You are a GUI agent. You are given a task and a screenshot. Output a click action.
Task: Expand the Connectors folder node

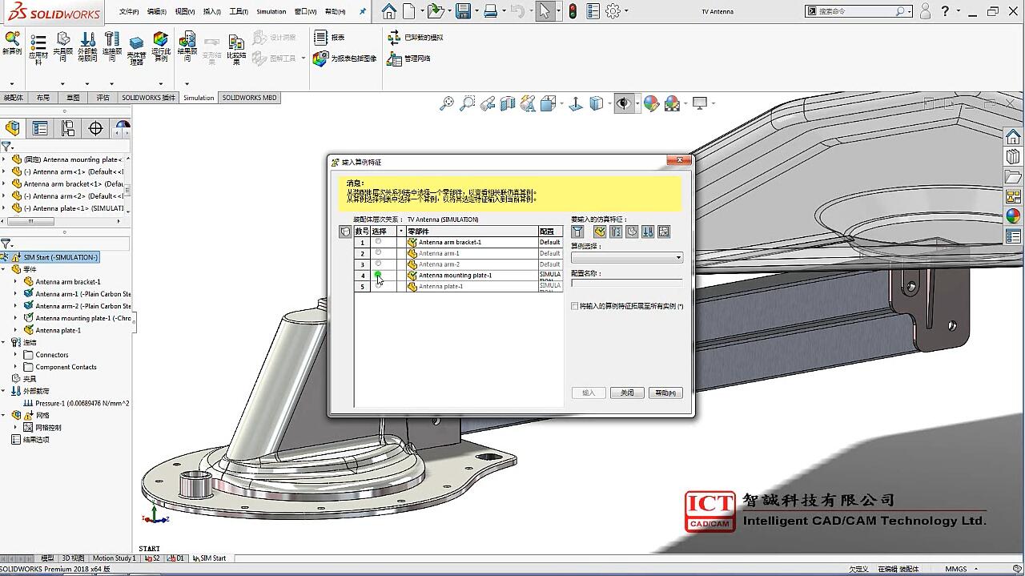coord(15,355)
